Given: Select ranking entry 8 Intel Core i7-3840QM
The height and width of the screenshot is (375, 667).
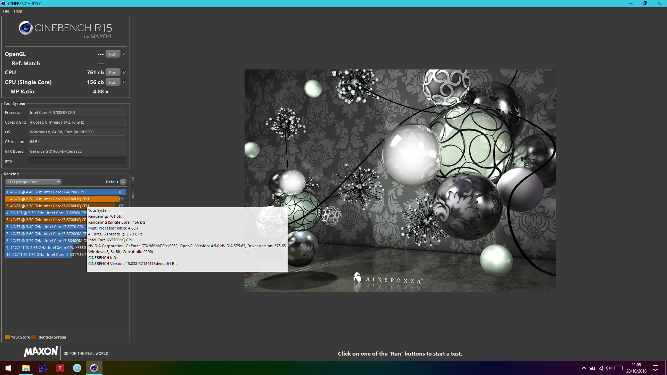Looking at the screenshot, I should pos(46,241).
